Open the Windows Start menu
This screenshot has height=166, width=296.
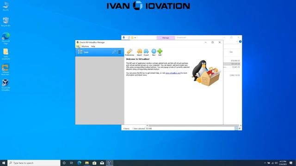tap(4, 163)
